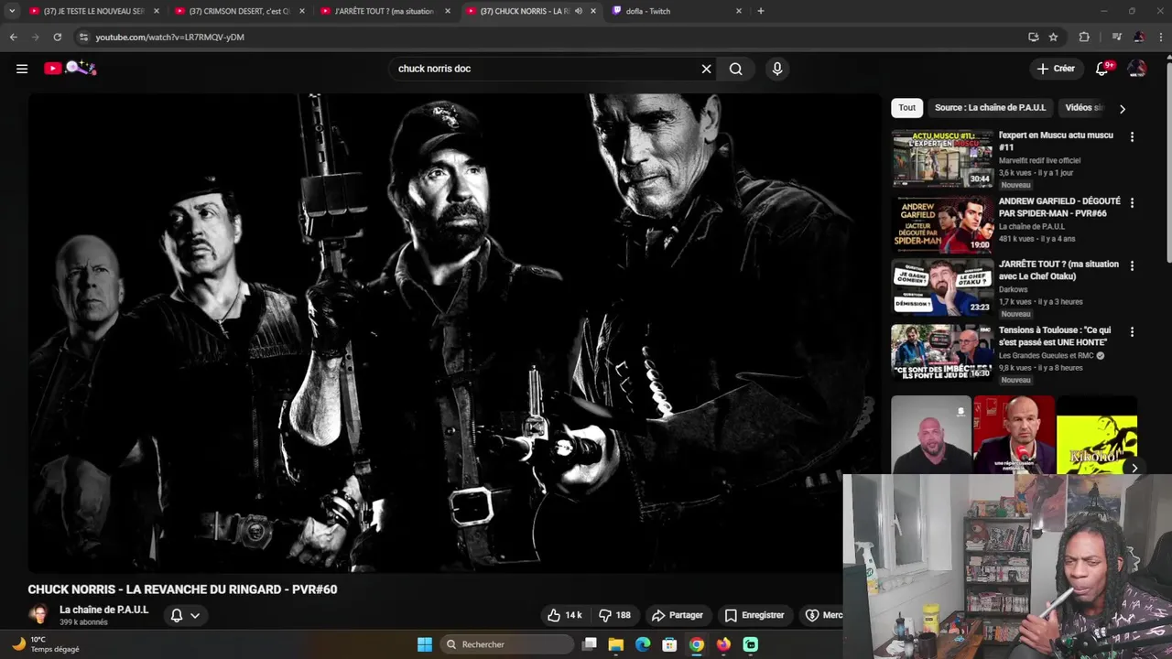Open the tab search dropdown arrow

pyautogui.click(x=12, y=11)
